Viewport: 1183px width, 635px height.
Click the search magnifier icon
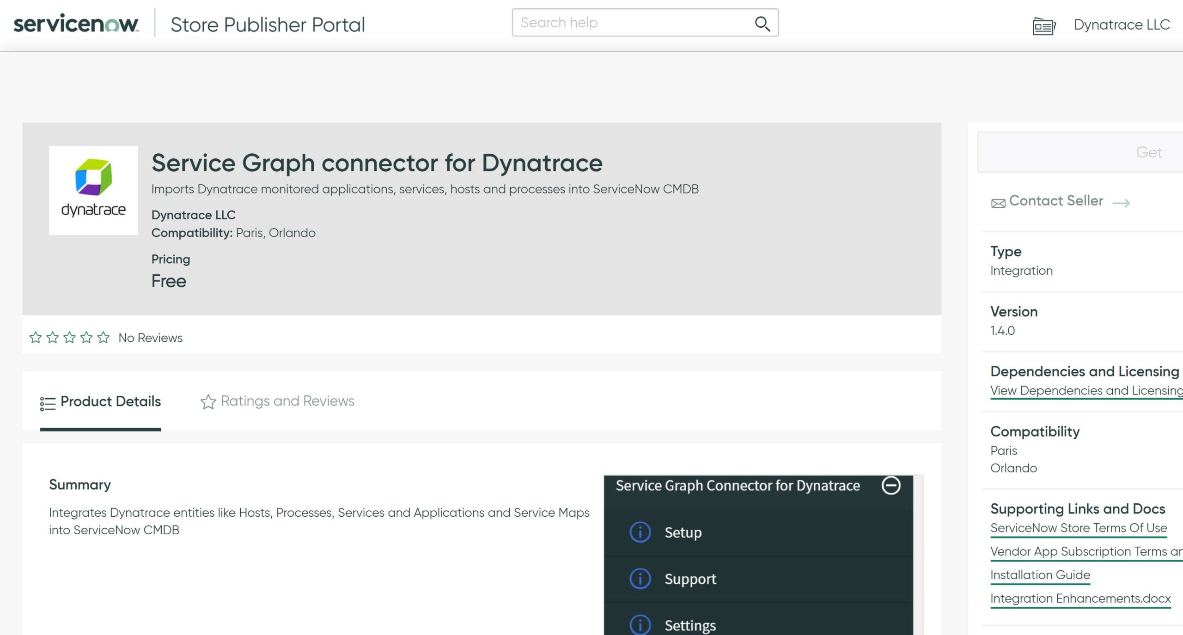click(x=762, y=23)
